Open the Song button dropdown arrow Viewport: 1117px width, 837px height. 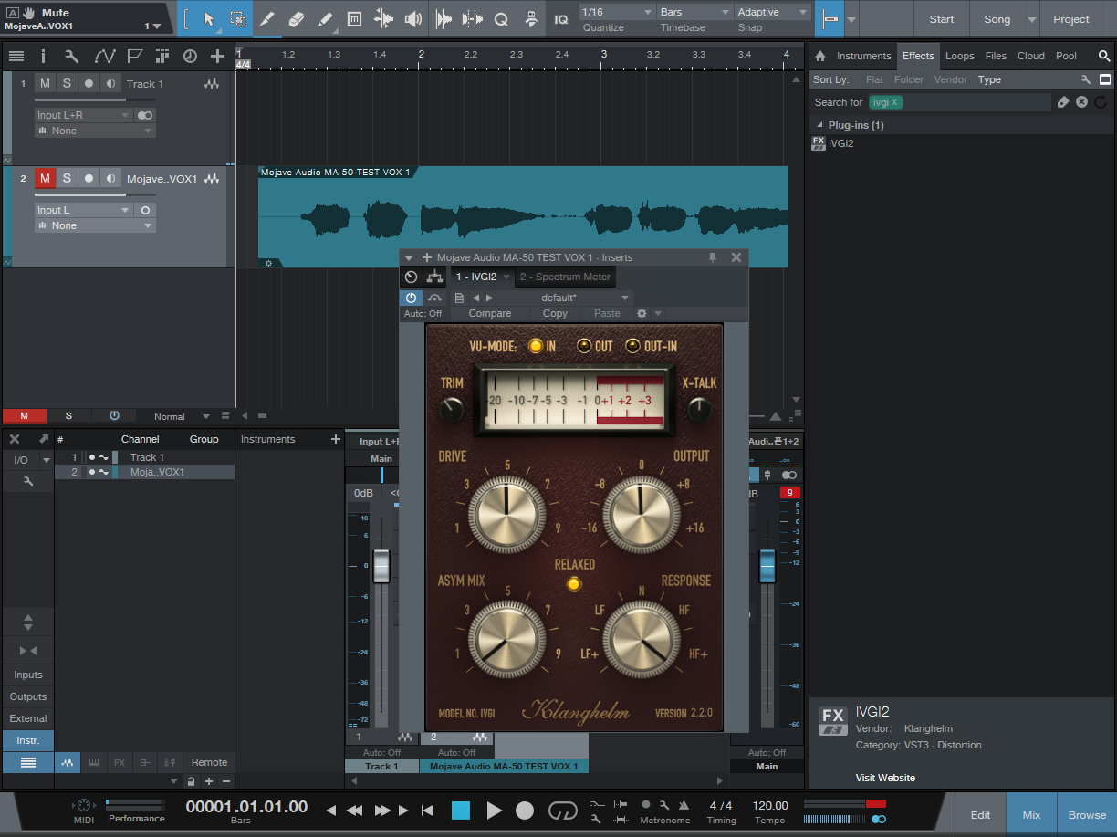coord(1032,19)
